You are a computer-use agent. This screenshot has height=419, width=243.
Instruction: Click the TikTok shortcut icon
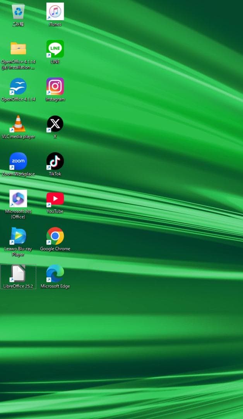55,161
